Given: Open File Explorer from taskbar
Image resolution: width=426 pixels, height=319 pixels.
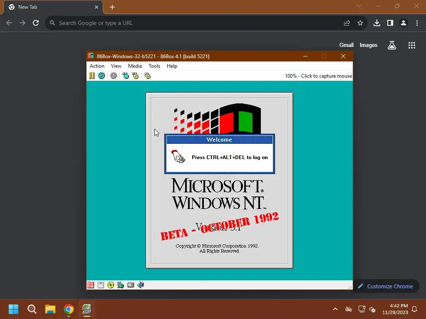Looking at the screenshot, I should click(50, 309).
